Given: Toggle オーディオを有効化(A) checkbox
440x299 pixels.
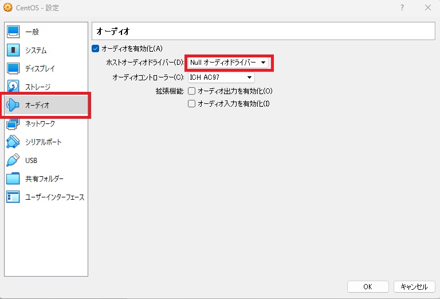Looking at the screenshot, I should point(96,49).
